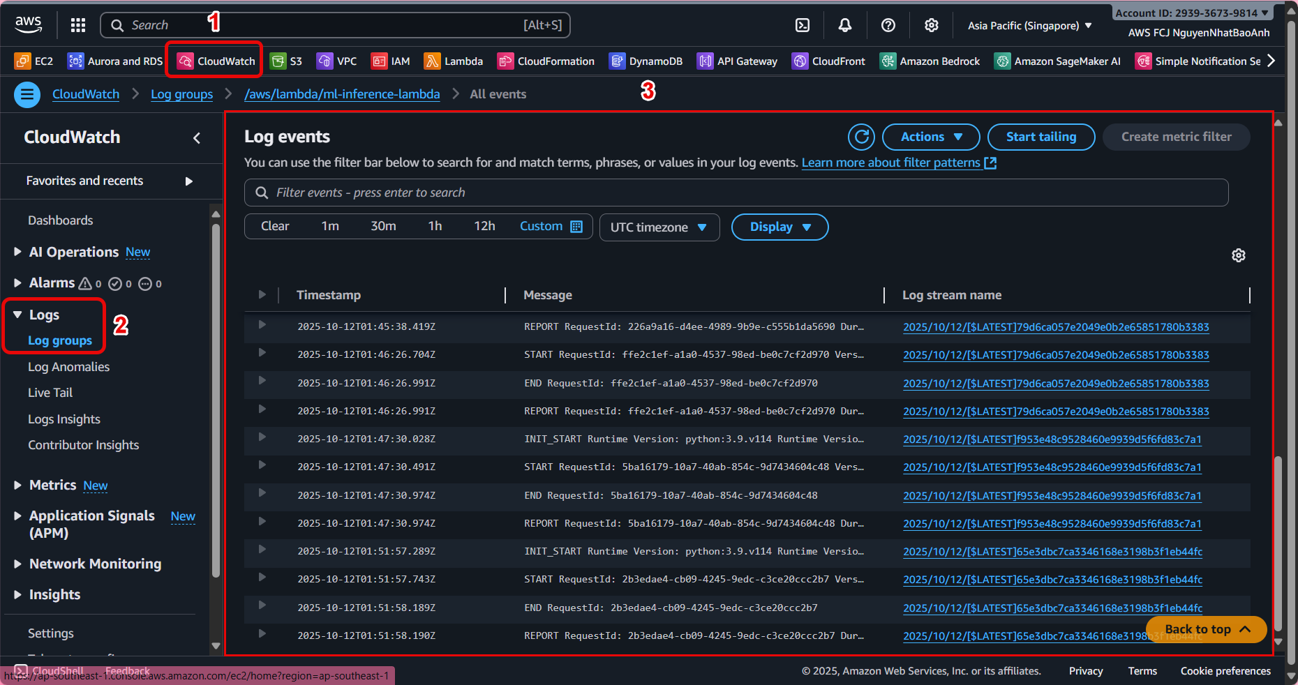Open IAM shortcut in favorites bar
1298x685 pixels.
[391, 61]
